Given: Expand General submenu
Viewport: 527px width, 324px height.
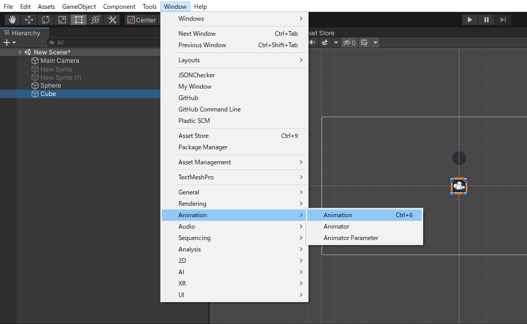Looking at the screenshot, I should coord(234,192).
